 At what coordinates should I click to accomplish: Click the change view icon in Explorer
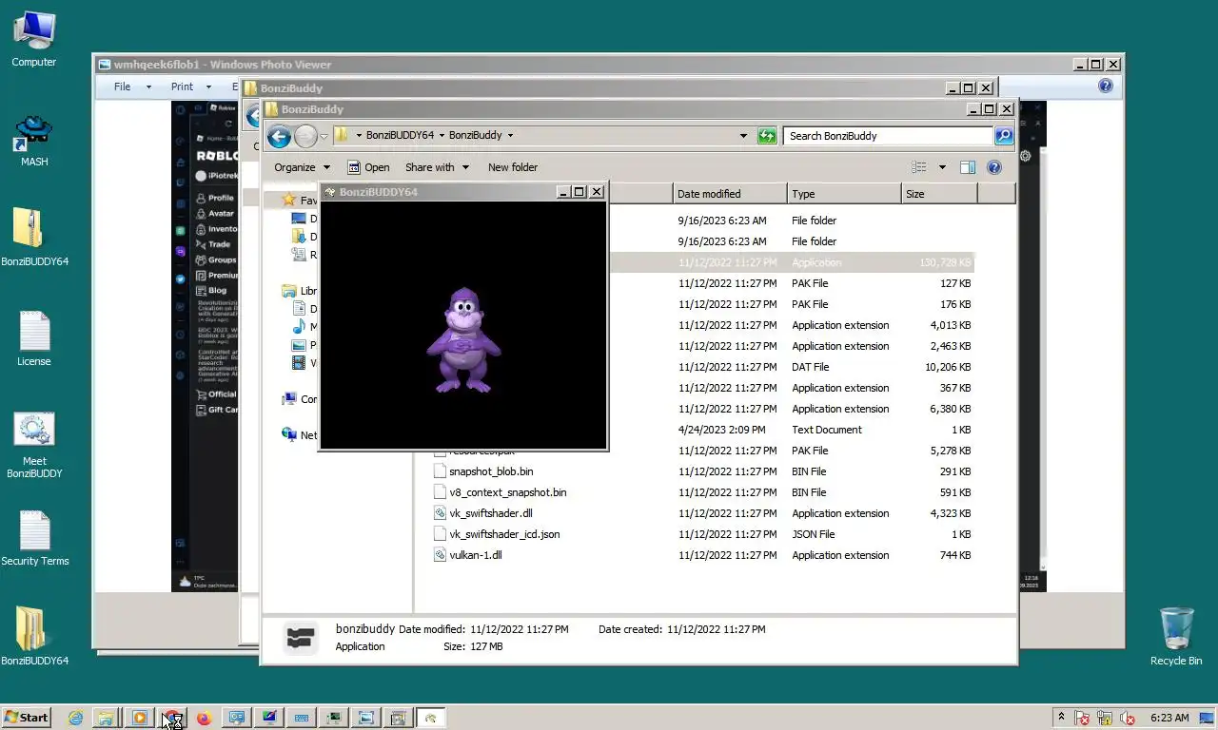(919, 167)
